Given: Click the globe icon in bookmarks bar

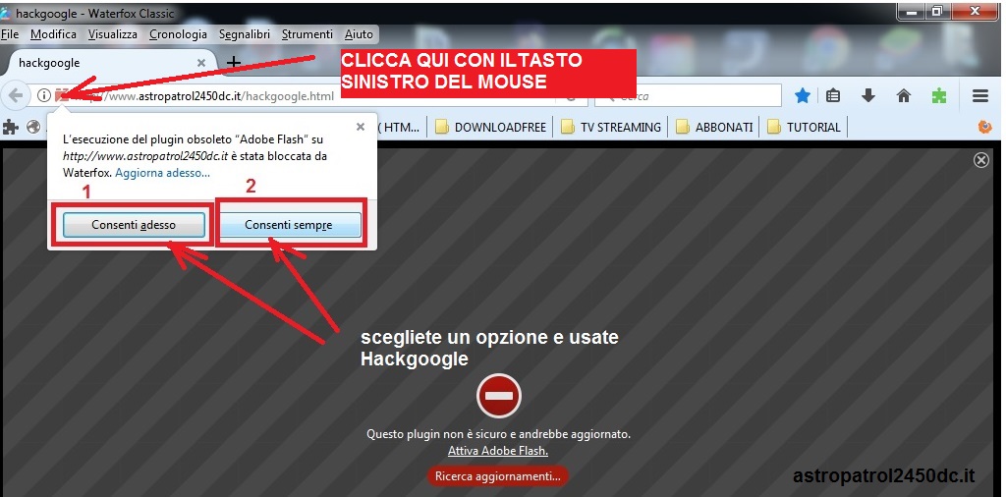Looking at the screenshot, I should click(x=33, y=127).
